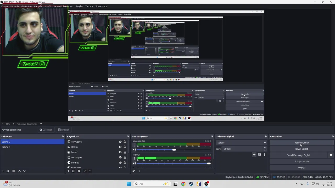Open scene filters icon in Sahneler
The image size is (335, 188).
click(14, 171)
